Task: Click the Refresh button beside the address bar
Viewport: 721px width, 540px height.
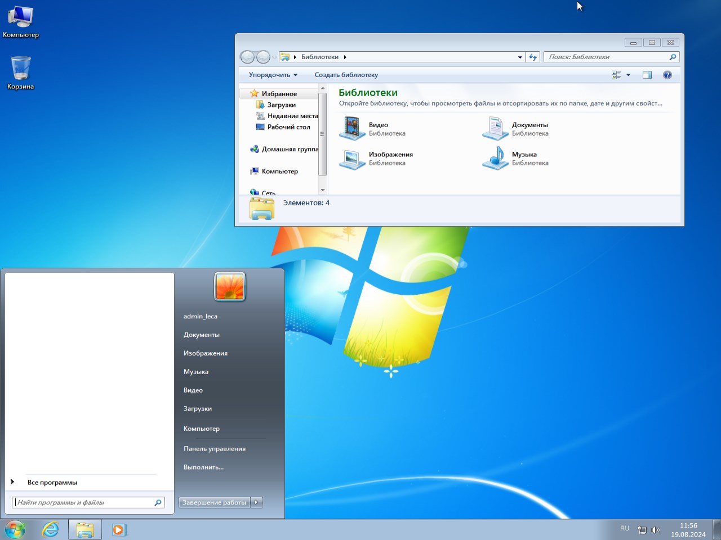Action: coord(533,57)
